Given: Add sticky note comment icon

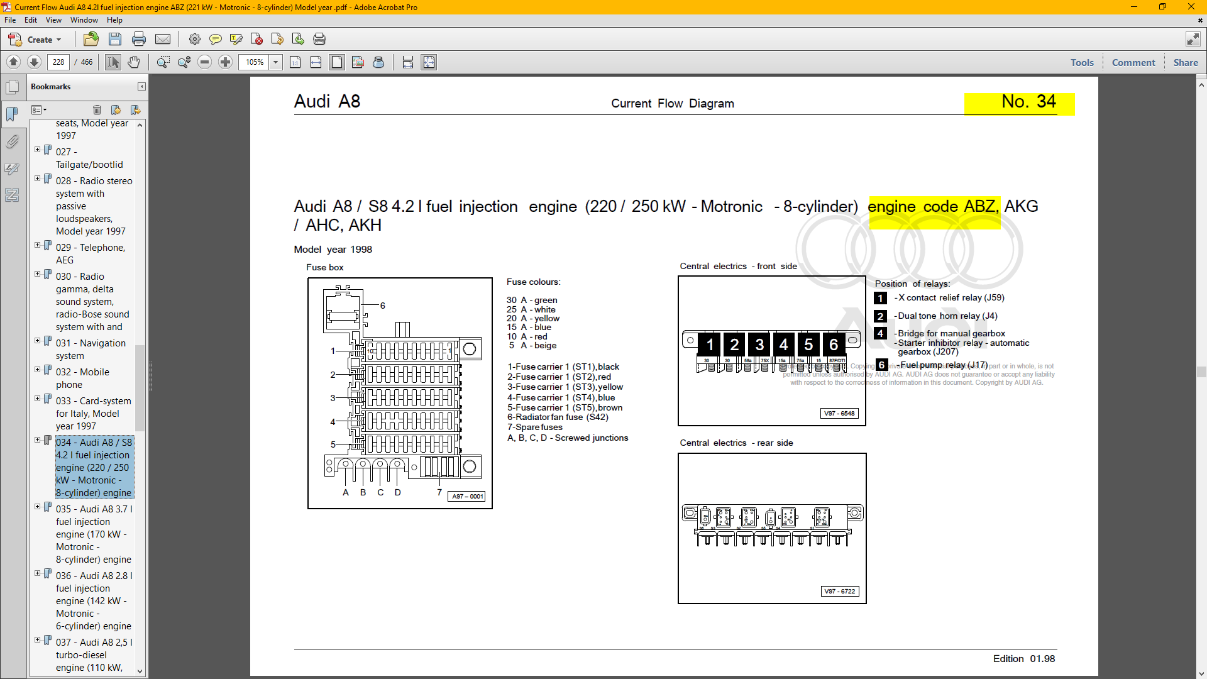Looking at the screenshot, I should pos(215,40).
